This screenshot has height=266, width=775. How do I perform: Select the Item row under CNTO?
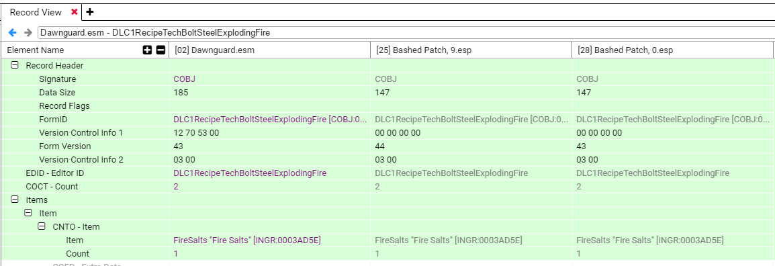(75, 240)
